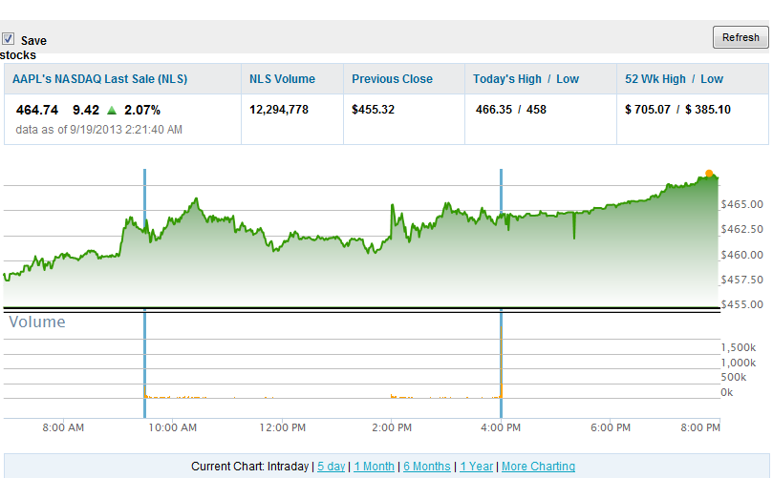
Task: Select the 6 Months chart range
Action: click(x=426, y=467)
